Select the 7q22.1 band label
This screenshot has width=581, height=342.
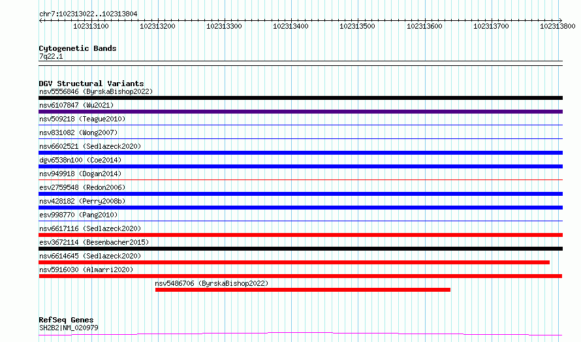tap(51, 56)
